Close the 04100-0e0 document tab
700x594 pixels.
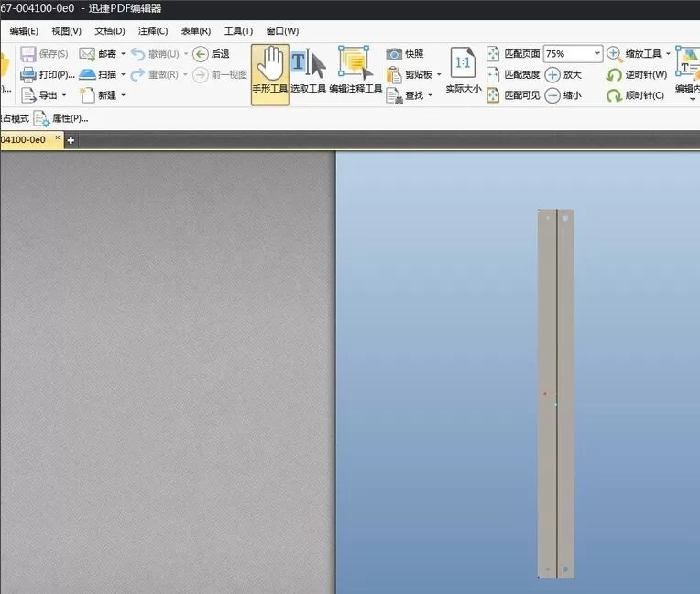coord(57,137)
